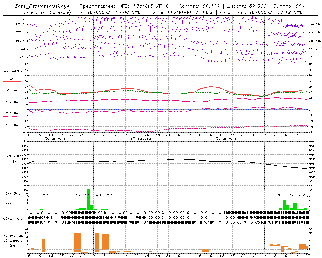Click the "0.5" precipitation value
Image resolution: width=322 pixels, height=258 pixels.
77,195
